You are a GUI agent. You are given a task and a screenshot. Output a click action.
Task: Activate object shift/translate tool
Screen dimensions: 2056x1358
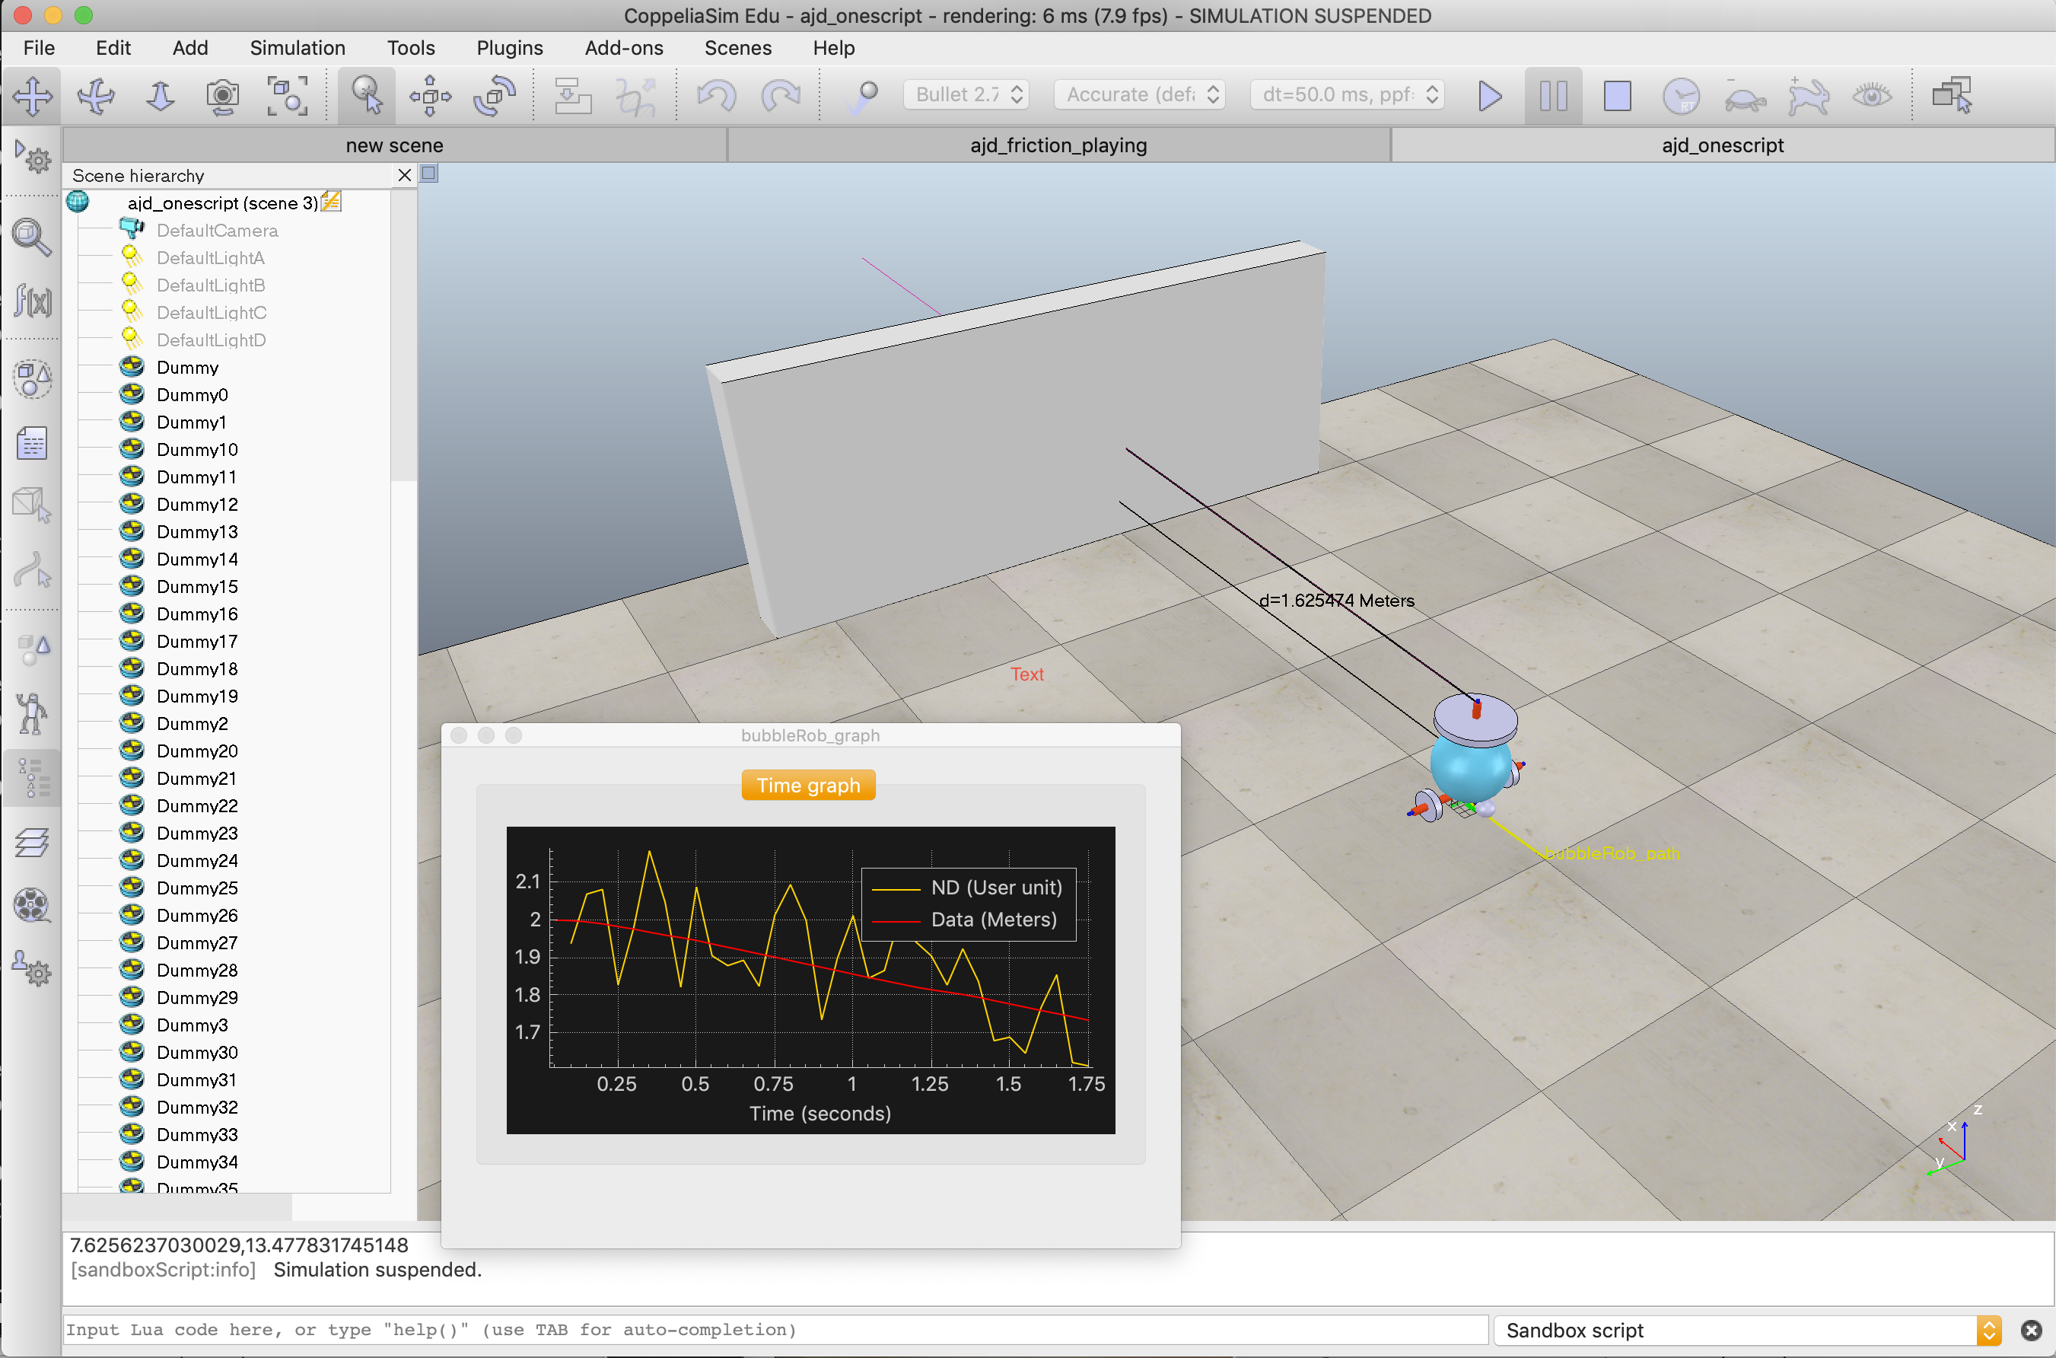(430, 95)
